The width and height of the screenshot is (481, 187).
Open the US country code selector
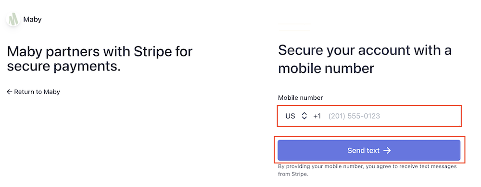pyautogui.click(x=296, y=116)
